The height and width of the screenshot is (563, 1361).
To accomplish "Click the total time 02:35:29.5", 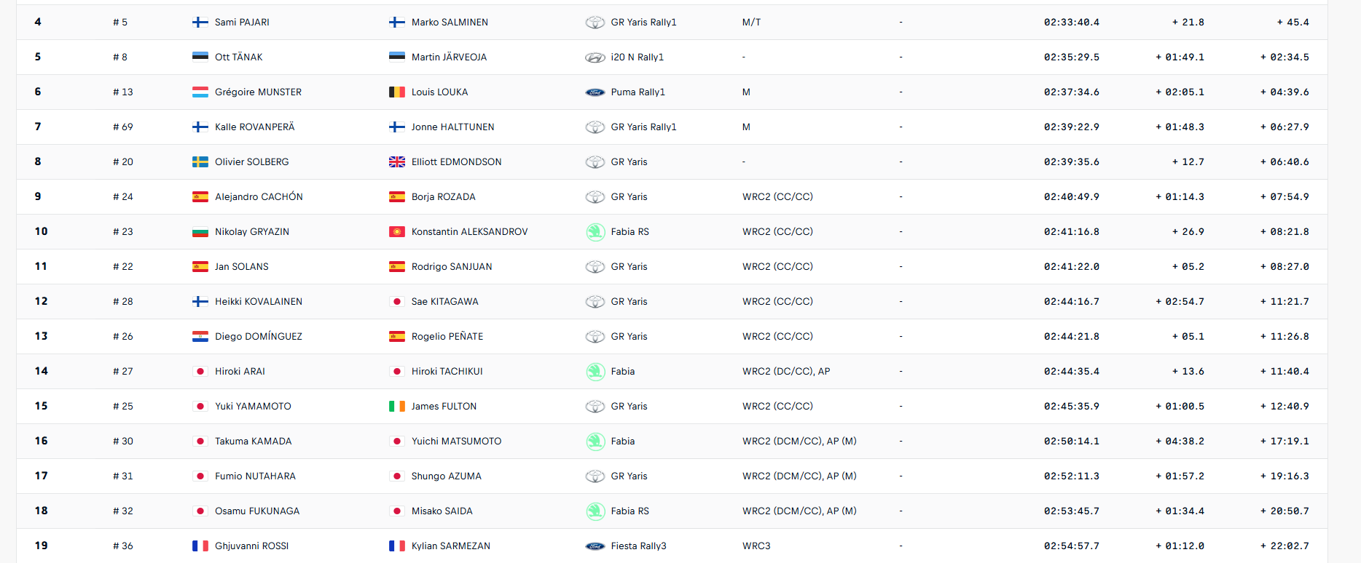I will [x=1071, y=57].
